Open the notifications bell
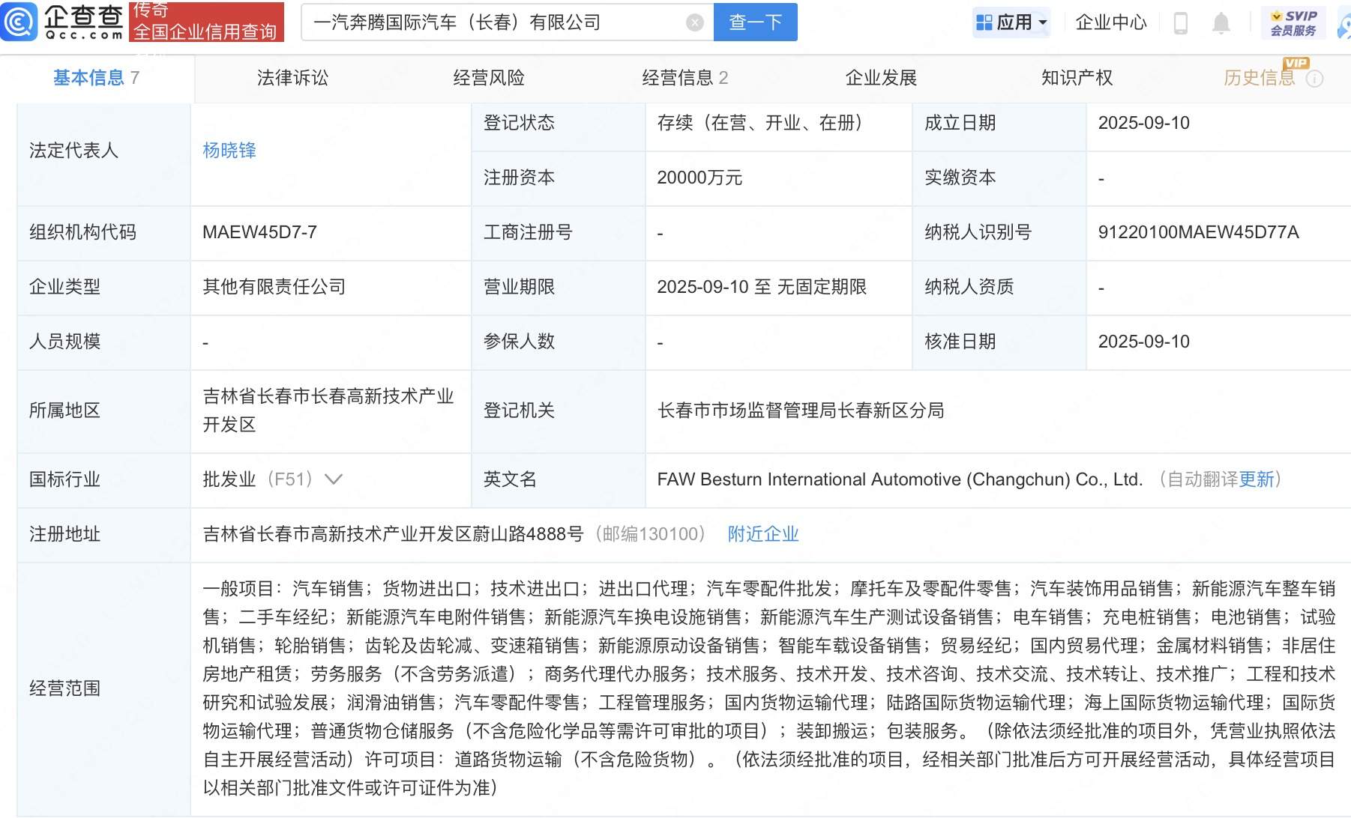Image resolution: width=1351 pixels, height=818 pixels. pyautogui.click(x=1221, y=23)
